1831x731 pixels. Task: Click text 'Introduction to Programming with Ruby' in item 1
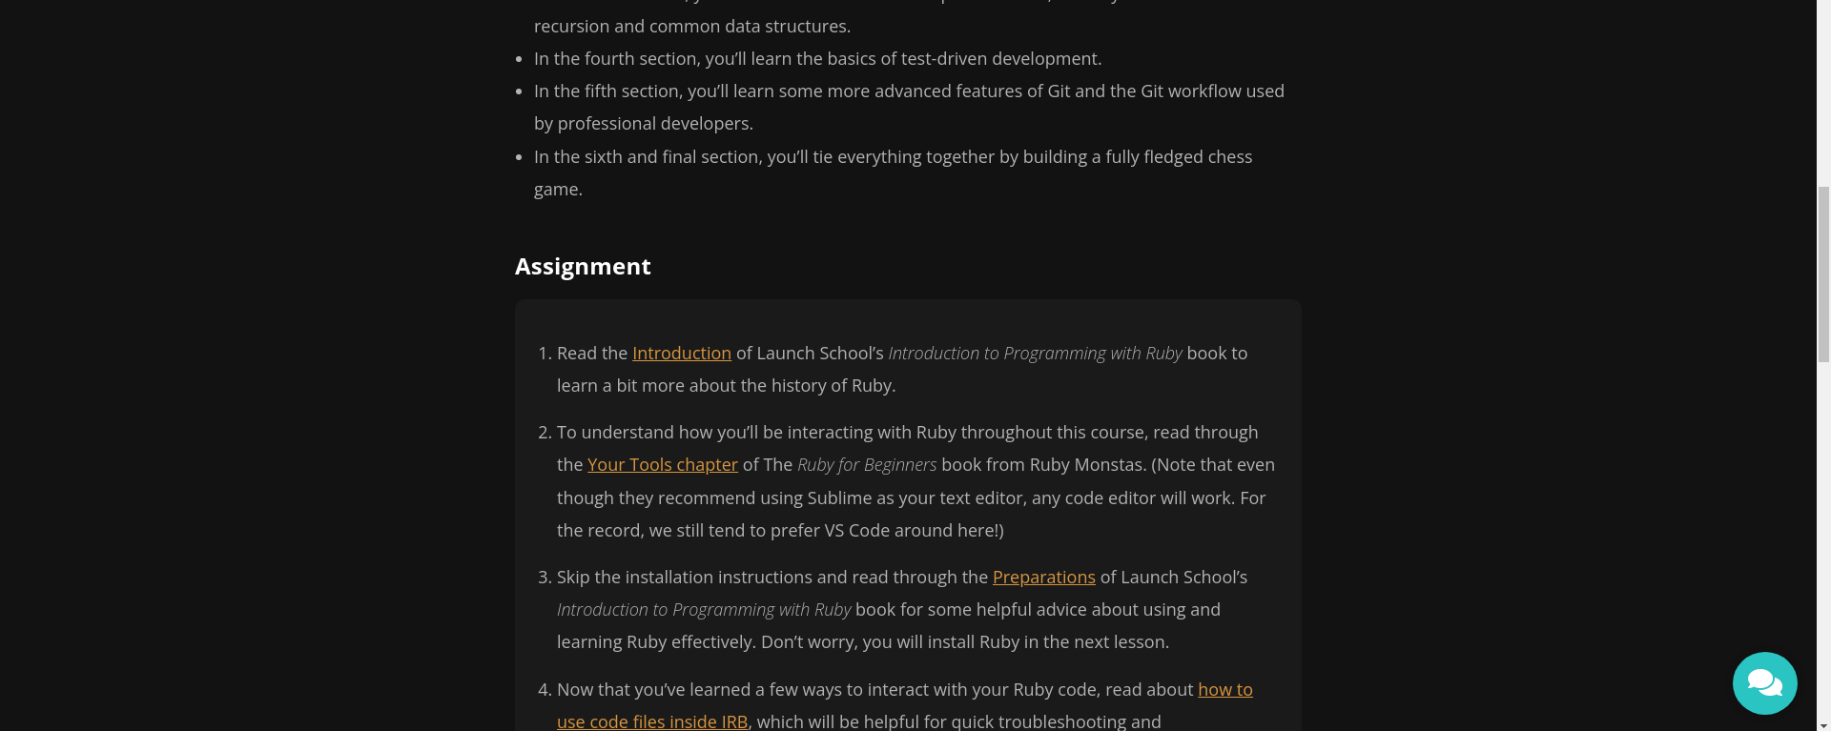(x=1035, y=353)
